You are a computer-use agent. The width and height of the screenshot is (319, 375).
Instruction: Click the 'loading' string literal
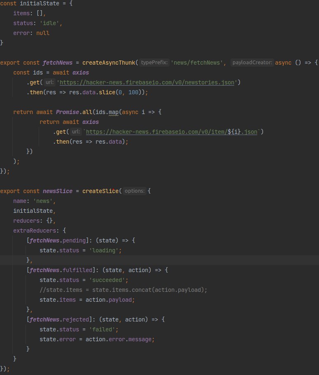tap(104, 250)
